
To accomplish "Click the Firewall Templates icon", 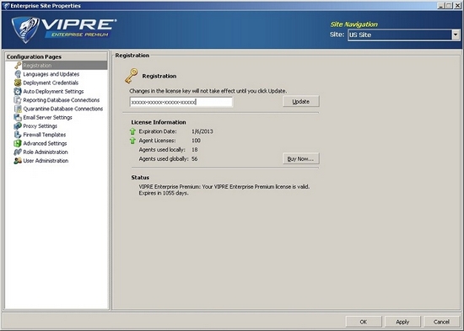I will (18, 135).
